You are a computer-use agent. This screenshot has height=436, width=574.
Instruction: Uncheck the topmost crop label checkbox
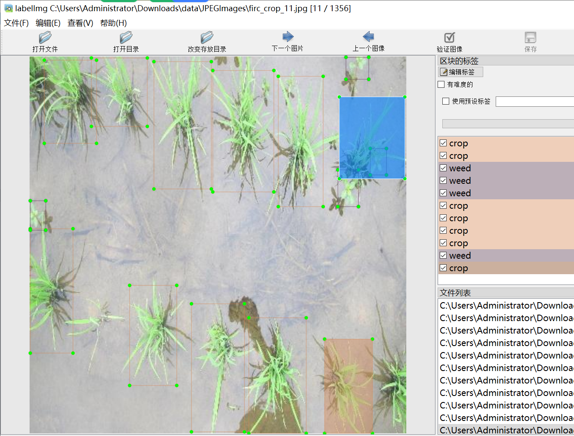(443, 143)
